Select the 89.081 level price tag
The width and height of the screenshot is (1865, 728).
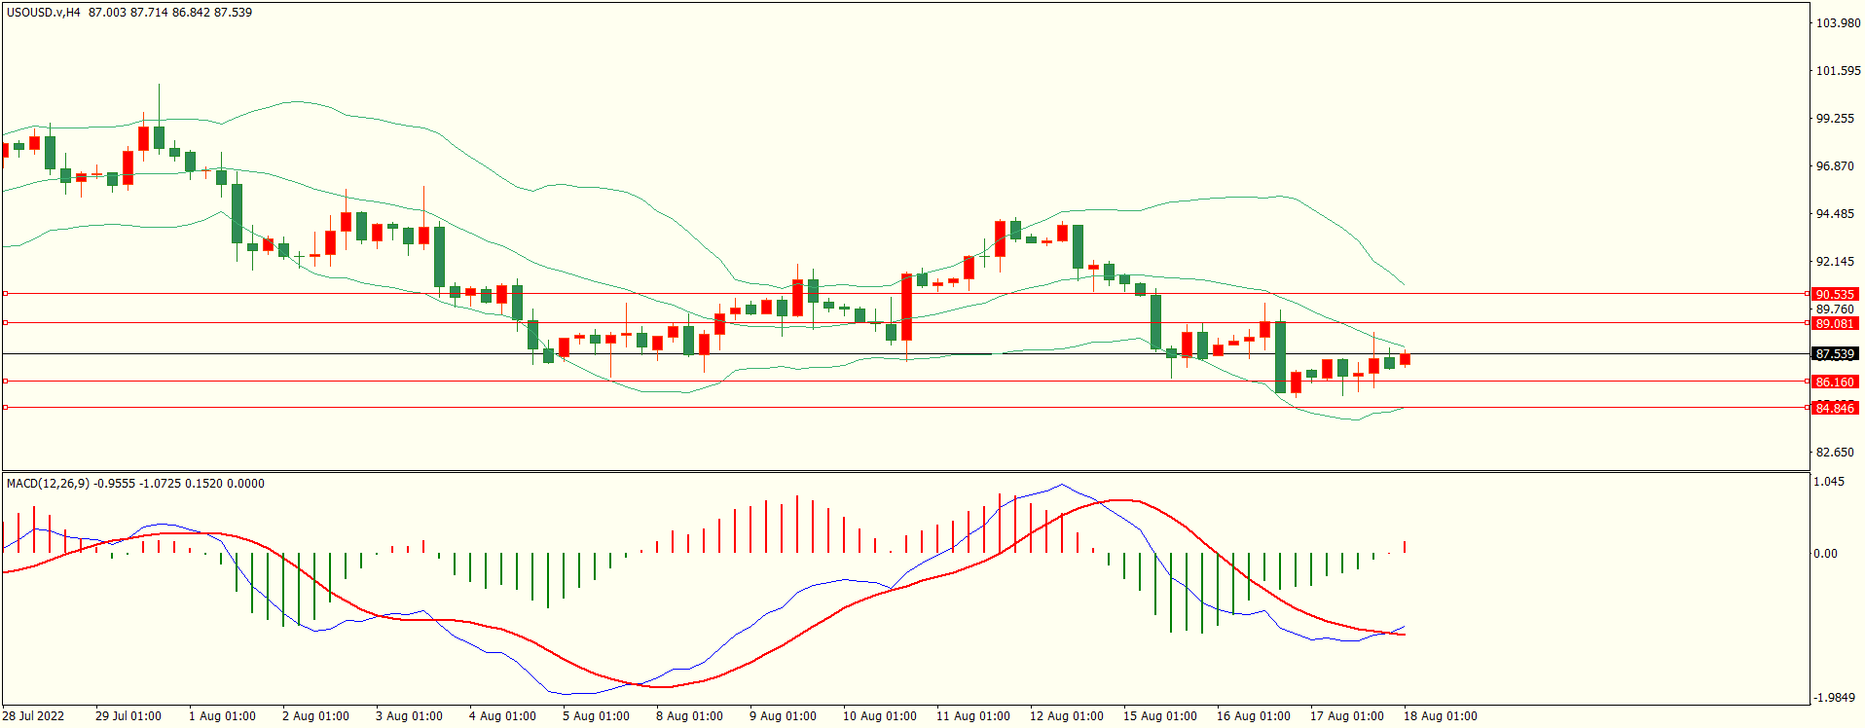(1835, 323)
